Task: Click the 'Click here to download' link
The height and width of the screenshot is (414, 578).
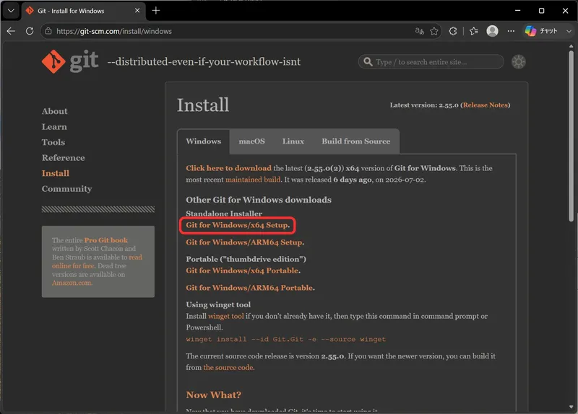Action: click(228, 168)
